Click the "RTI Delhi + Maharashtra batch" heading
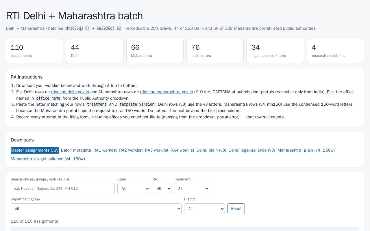 [x=74, y=16]
